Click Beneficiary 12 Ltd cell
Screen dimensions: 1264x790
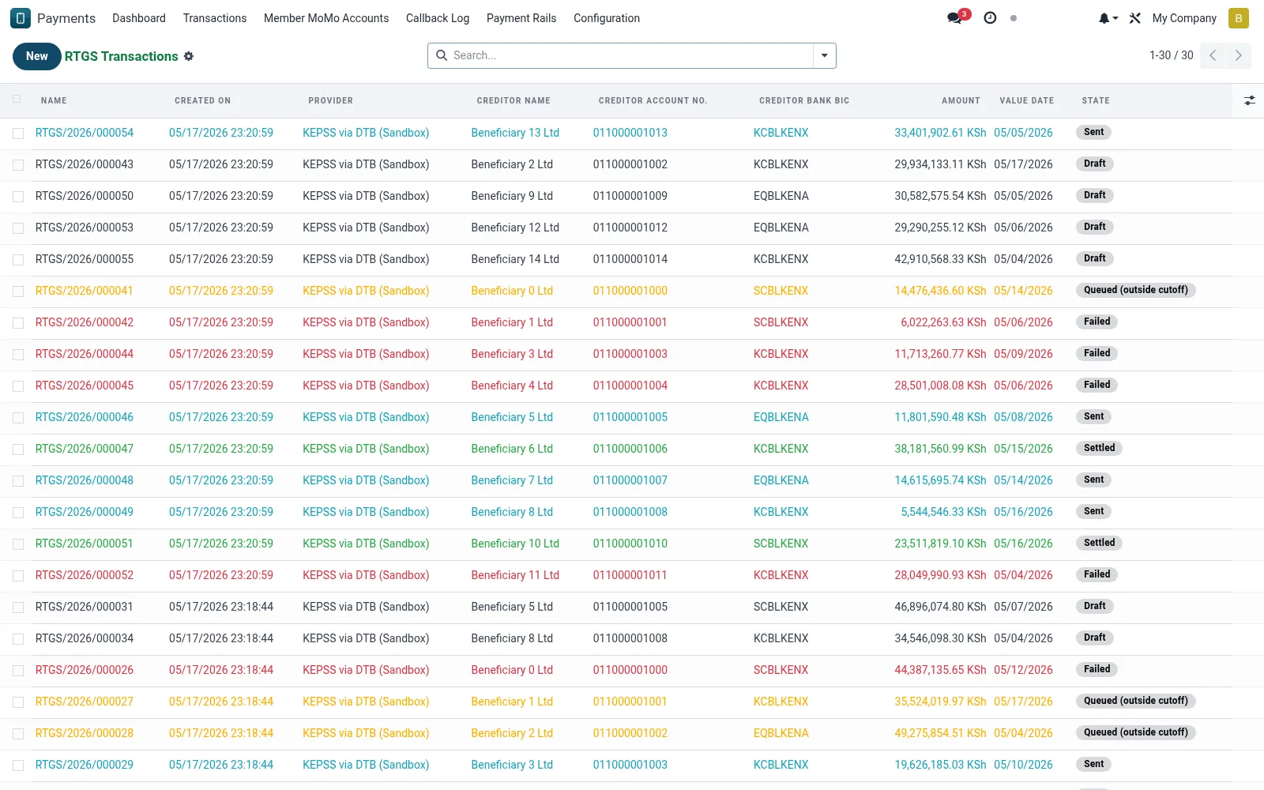click(515, 228)
